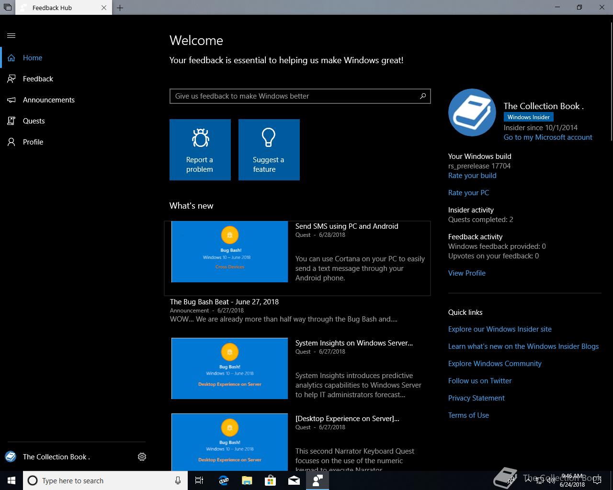Click Suggest a feature tile
The height and width of the screenshot is (490, 613).
coord(269,150)
